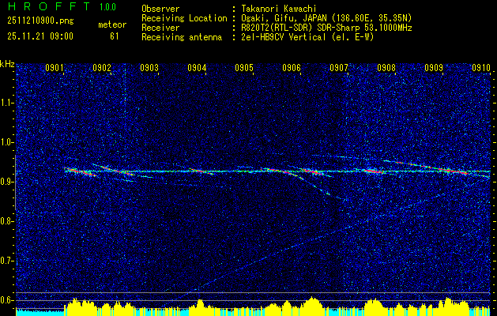Click the 0910 time marker
Image resolution: width=497 pixels, height=316 pixels.
coord(481,67)
